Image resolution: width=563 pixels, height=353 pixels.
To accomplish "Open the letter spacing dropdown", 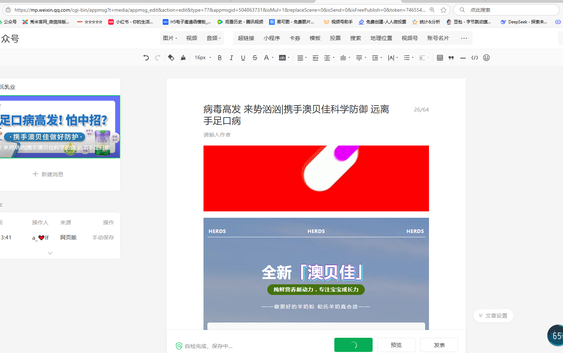I will pos(393,58).
